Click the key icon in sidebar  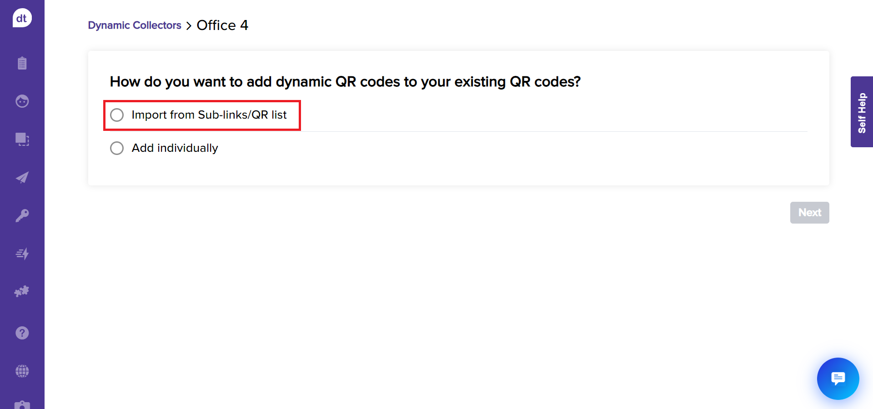click(22, 215)
